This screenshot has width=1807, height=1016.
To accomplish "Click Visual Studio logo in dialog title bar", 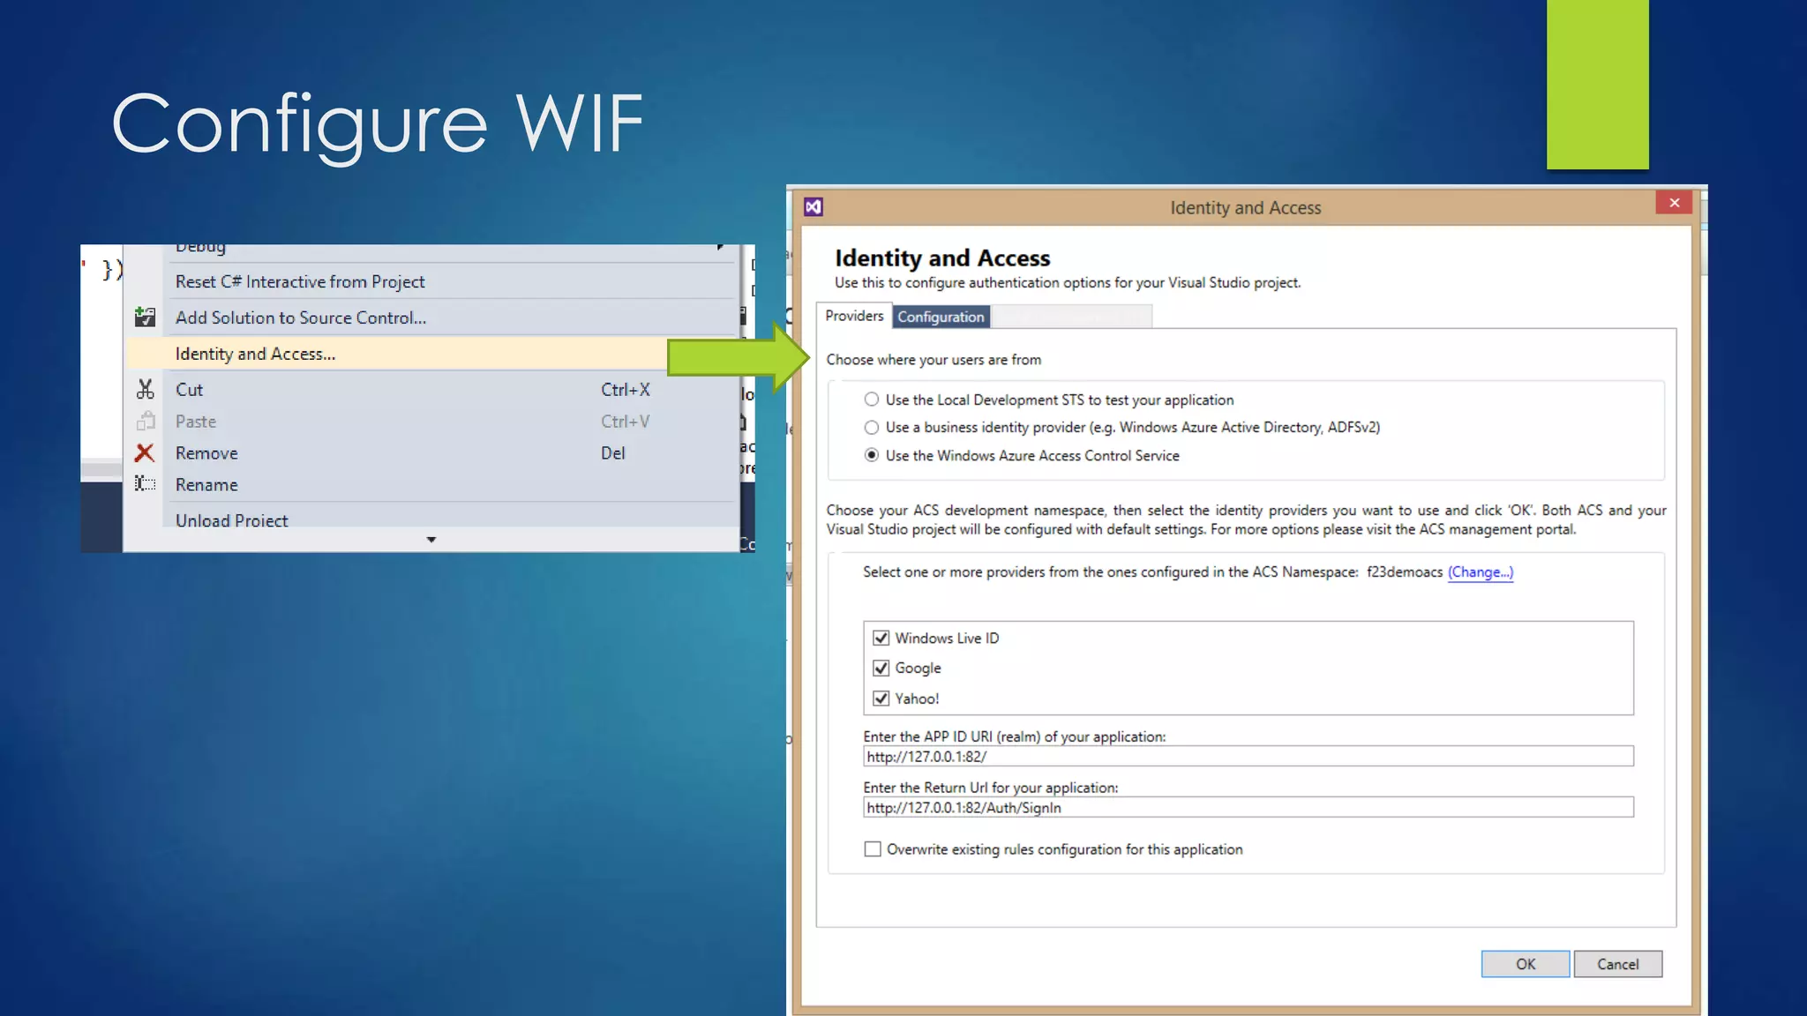I will click(814, 207).
